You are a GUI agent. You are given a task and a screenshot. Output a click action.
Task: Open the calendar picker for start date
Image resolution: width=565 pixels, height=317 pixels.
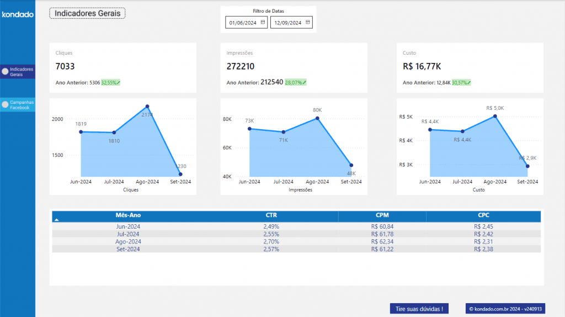tap(263, 23)
